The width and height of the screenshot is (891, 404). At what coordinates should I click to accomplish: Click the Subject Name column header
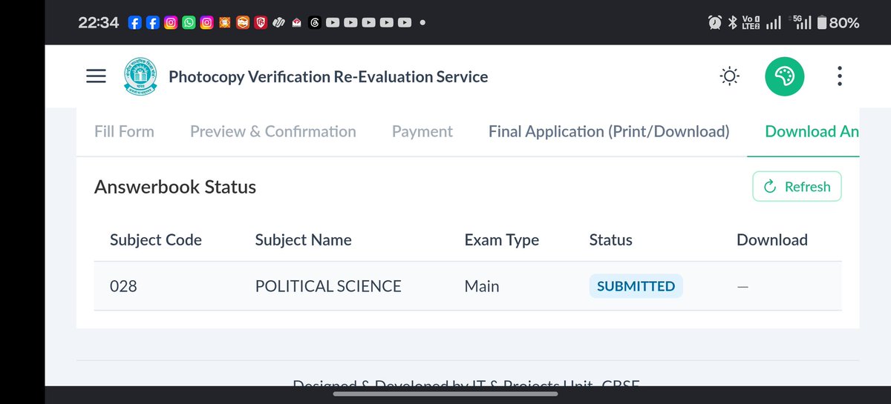coord(303,240)
